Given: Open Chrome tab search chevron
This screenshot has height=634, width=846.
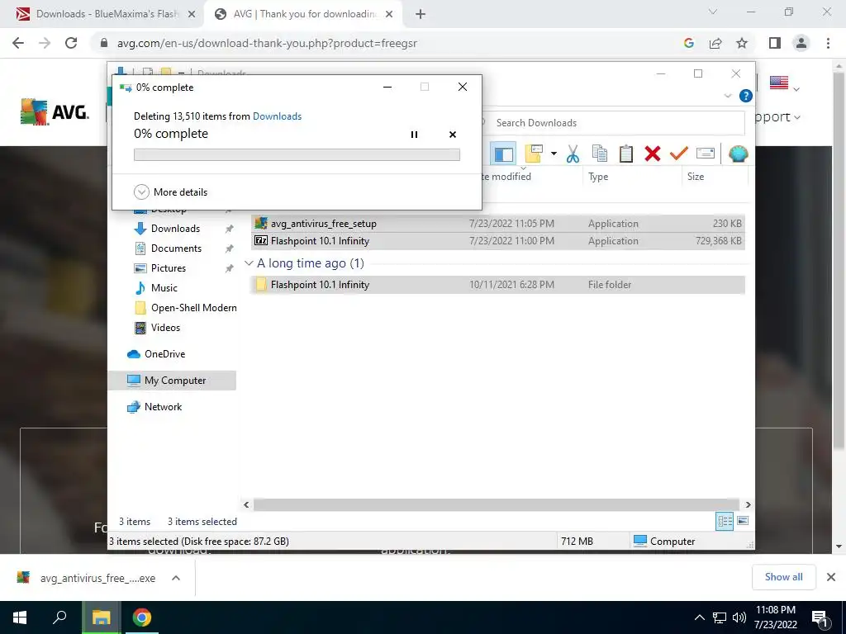Looking at the screenshot, I should 713,12.
